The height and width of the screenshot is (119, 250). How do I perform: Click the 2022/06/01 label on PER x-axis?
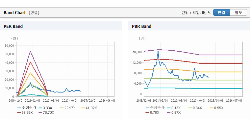[x=51, y=100]
